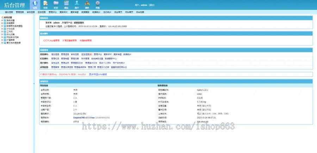Open the 插件 compass icon in top nav
Viewport: 317px width, 153px height.
tap(87, 3)
